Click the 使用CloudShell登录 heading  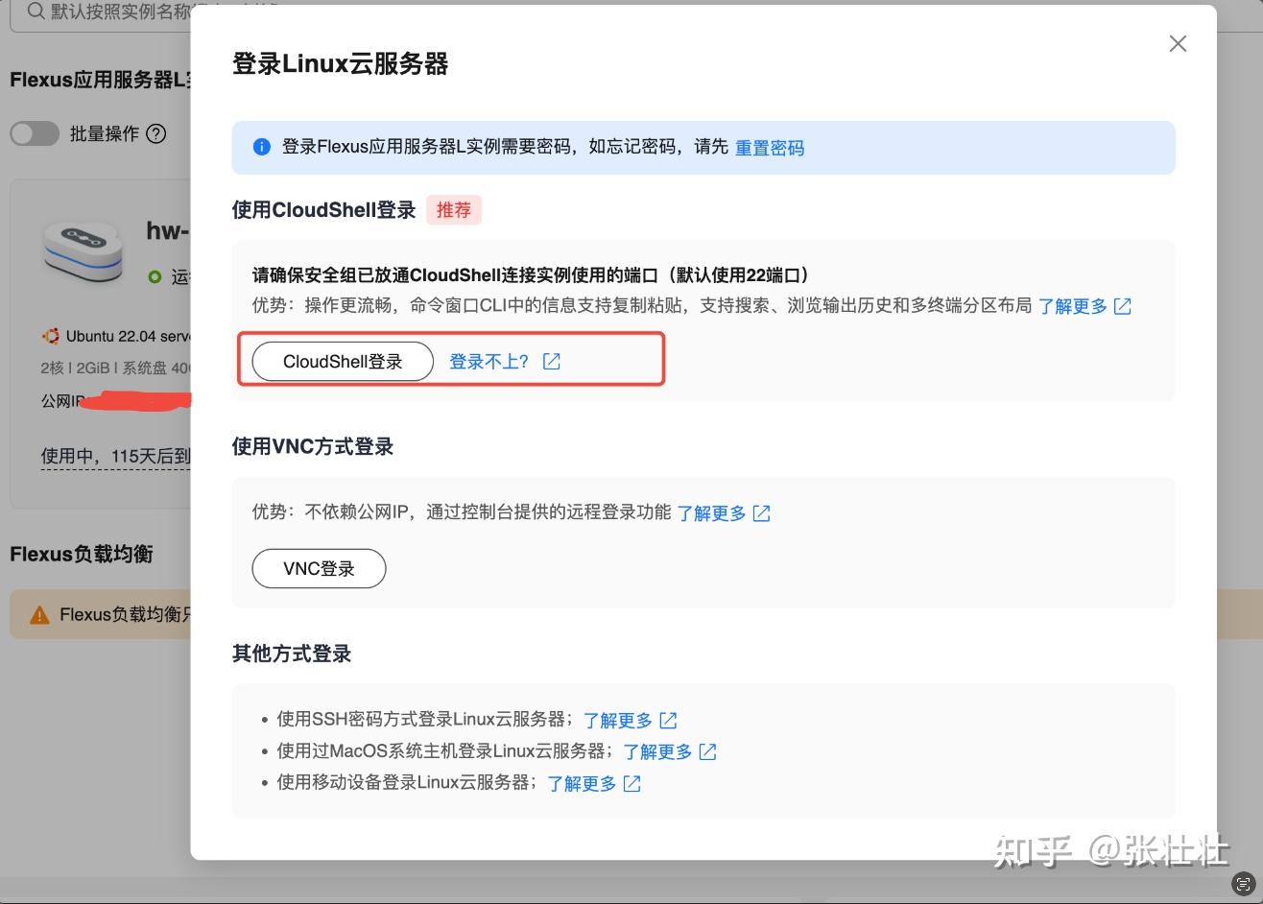[x=323, y=209]
